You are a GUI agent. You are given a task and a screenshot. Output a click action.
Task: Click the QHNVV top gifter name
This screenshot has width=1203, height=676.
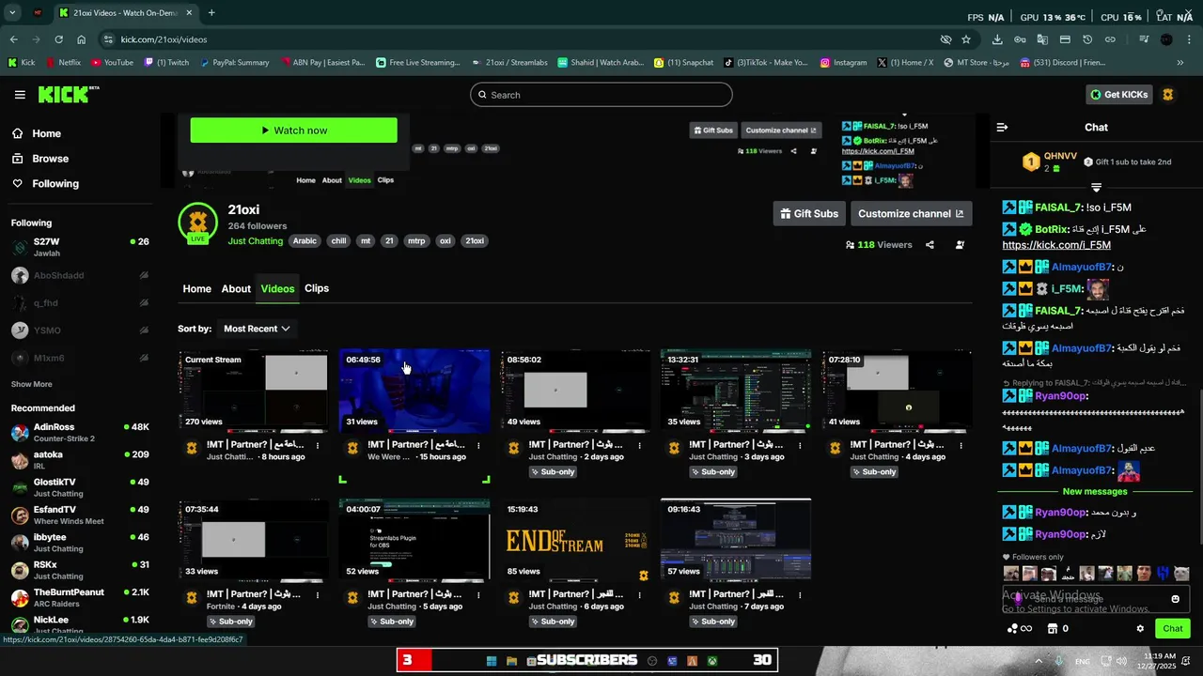(x=1060, y=156)
